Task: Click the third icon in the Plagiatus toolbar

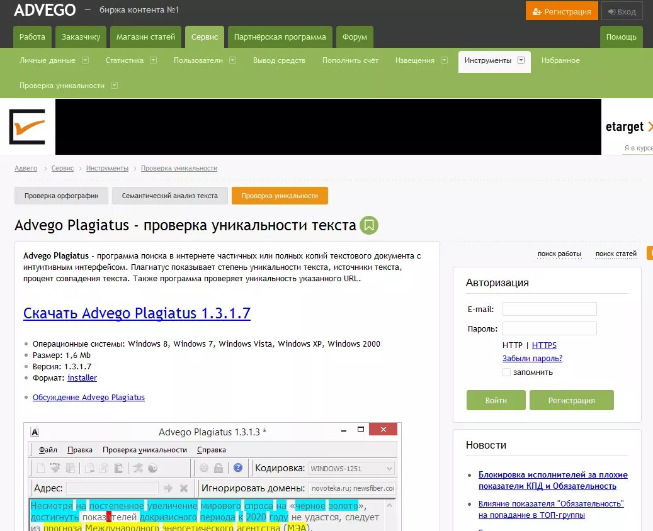Action: [x=71, y=468]
